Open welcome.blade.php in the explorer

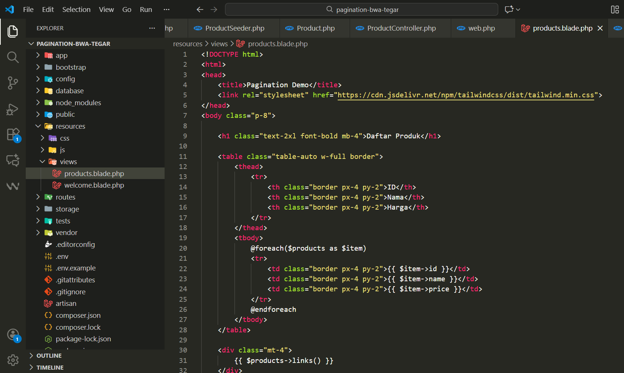94,185
